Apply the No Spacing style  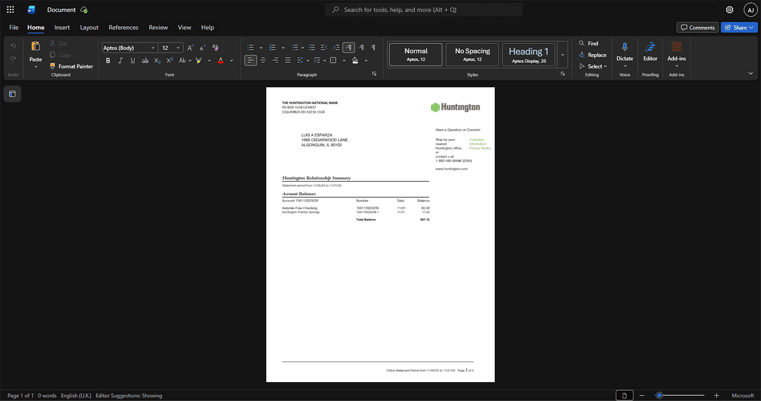click(472, 55)
